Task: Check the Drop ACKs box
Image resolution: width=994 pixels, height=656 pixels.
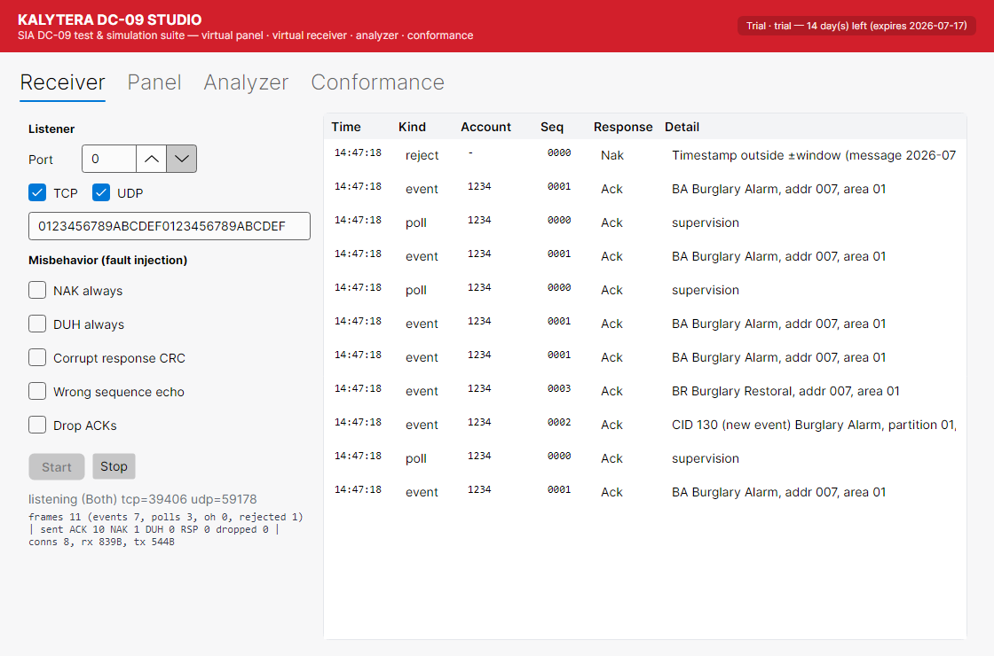Action: (37, 425)
